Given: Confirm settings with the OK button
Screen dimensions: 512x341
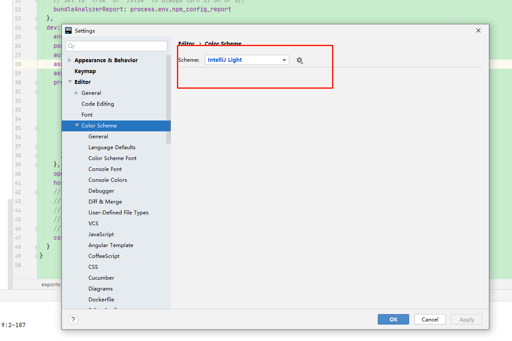Looking at the screenshot, I should coord(393,319).
